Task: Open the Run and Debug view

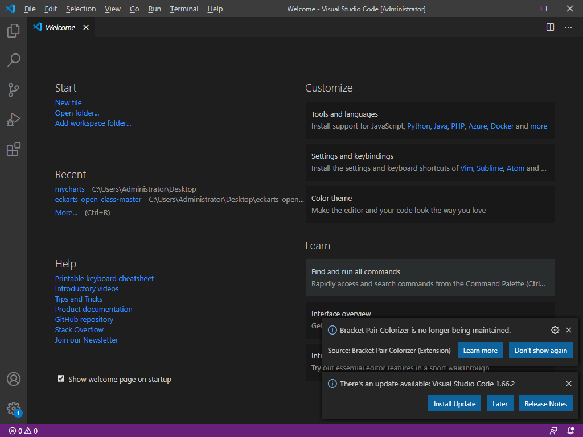Action: pyautogui.click(x=14, y=119)
